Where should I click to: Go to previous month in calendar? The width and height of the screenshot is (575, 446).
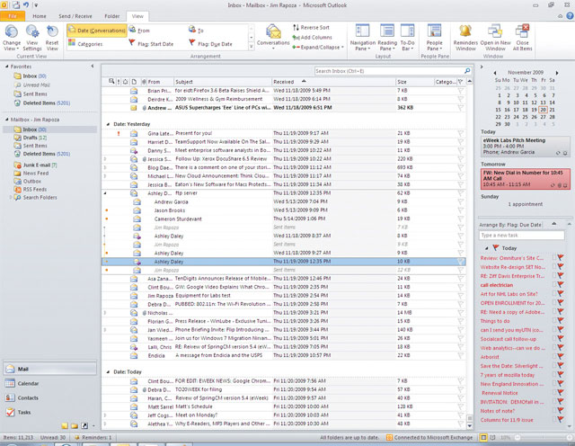495,73
